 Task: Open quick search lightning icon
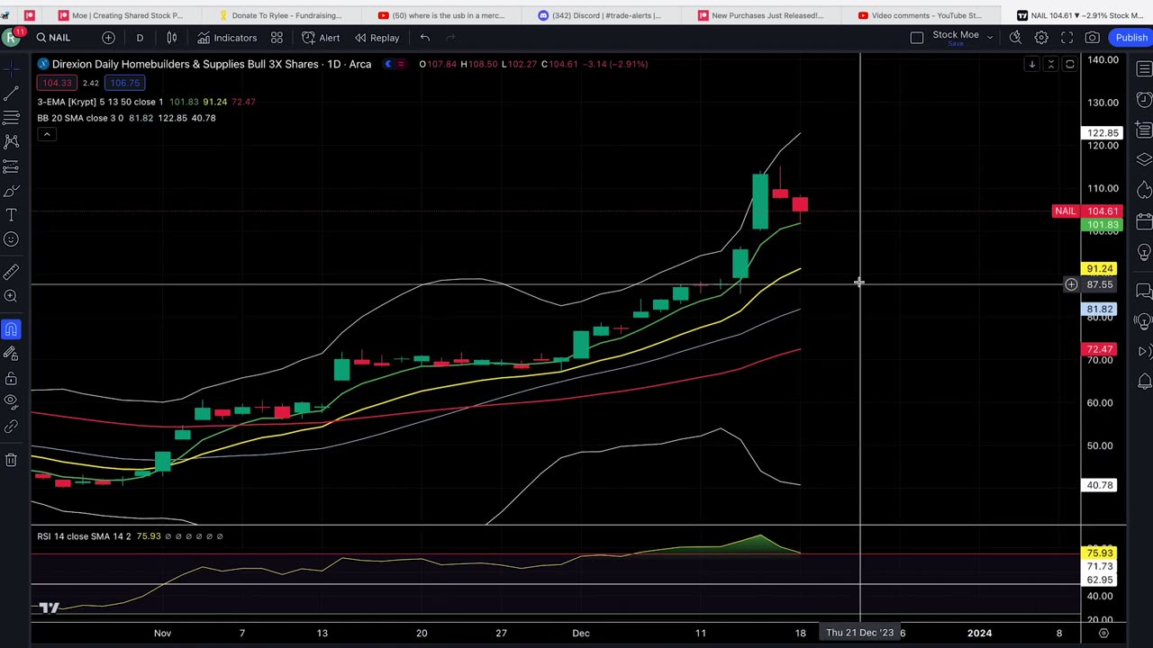point(1015,38)
